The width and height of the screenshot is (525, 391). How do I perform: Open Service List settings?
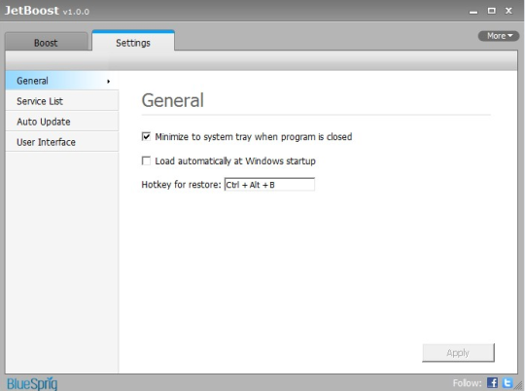(x=62, y=101)
